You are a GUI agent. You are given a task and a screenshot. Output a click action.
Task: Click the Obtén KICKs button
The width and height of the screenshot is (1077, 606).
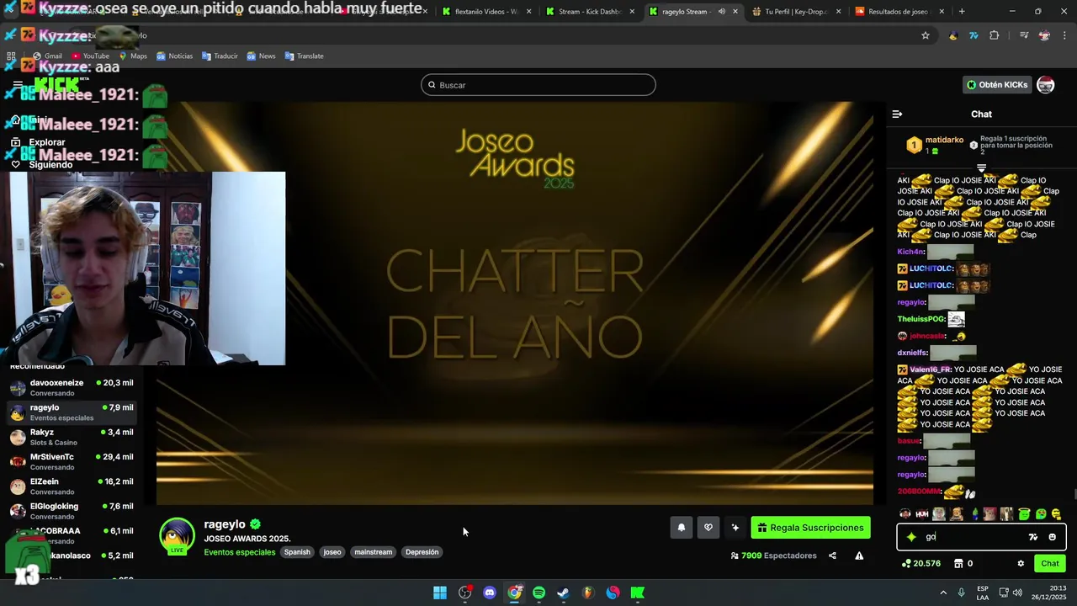997,85
